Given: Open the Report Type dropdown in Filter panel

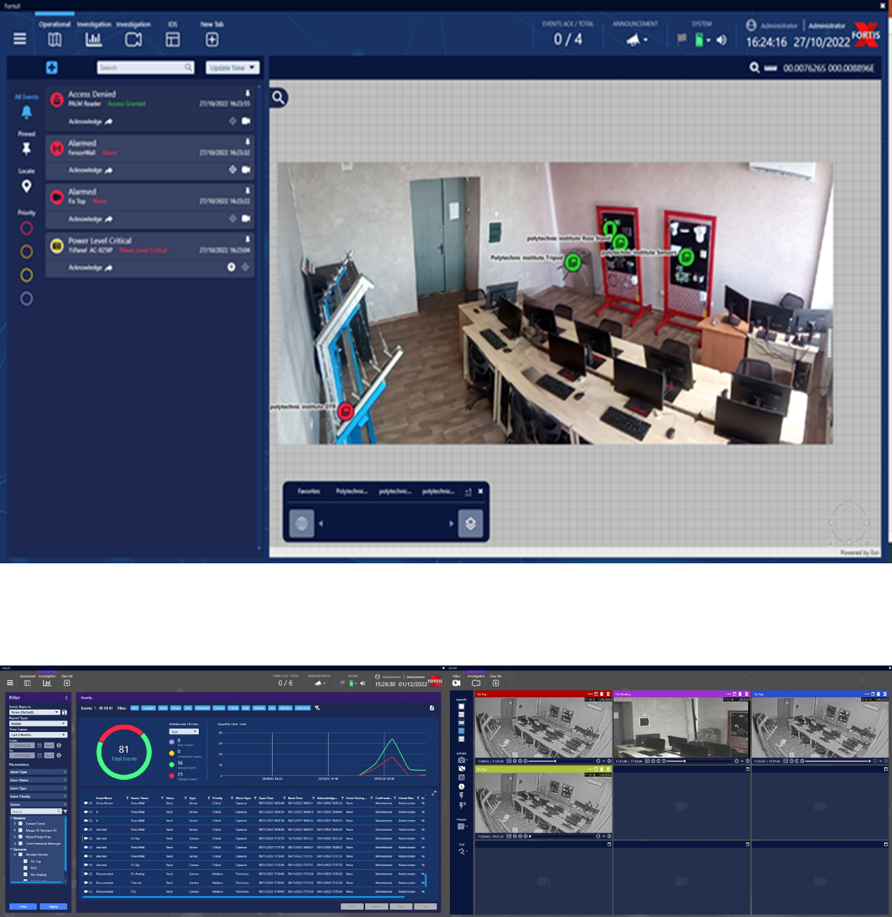Looking at the screenshot, I should pyautogui.click(x=38, y=724).
